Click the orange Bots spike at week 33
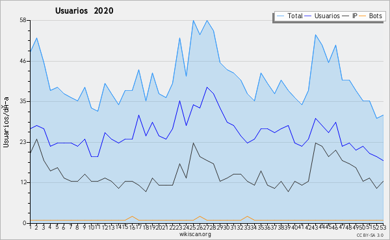 pos(247,217)
